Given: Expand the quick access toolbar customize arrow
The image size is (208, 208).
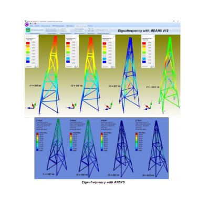Looking at the screenshot, I should pos(38,23).
